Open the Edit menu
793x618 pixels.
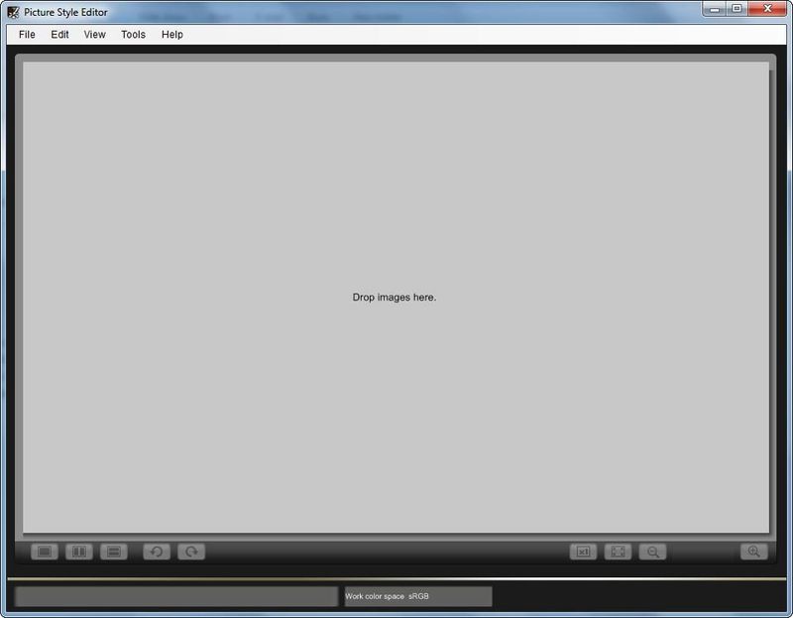coord(60,35)
